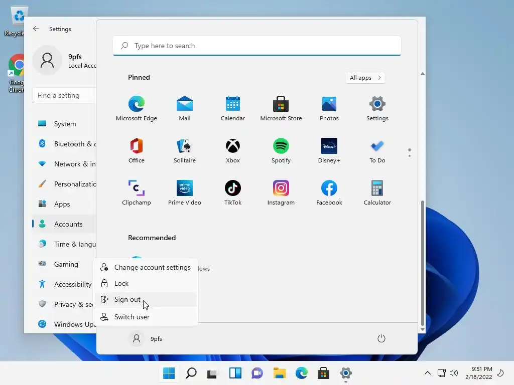Open File Explorer from the taskbar
The image size is (514, 385).
[279, 373]
